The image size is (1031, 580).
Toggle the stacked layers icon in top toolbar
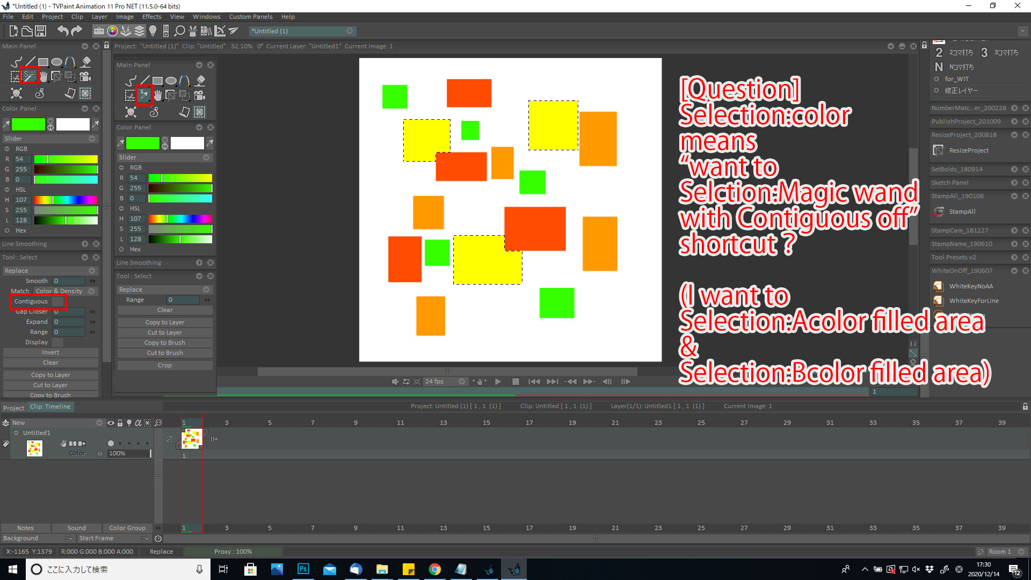pyautogui.click(x=139, y=31)
